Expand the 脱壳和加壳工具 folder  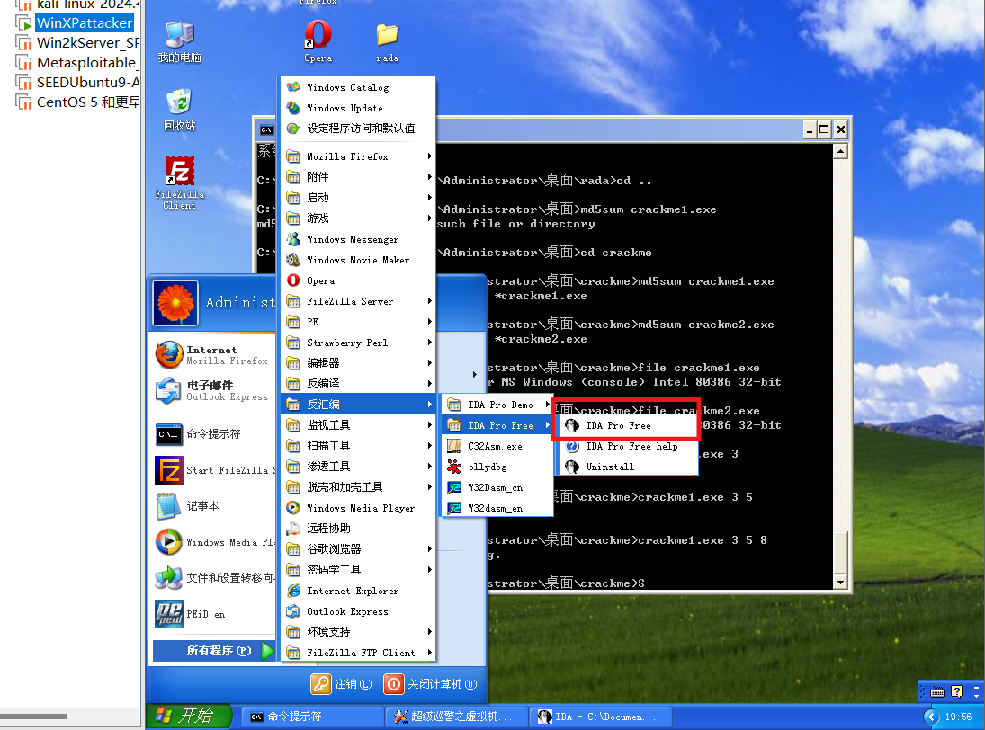tap(358, 487)
